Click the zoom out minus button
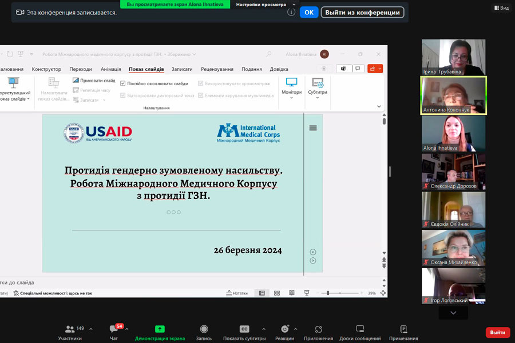This screenshot has height=343, width=515. click(318, 293)
